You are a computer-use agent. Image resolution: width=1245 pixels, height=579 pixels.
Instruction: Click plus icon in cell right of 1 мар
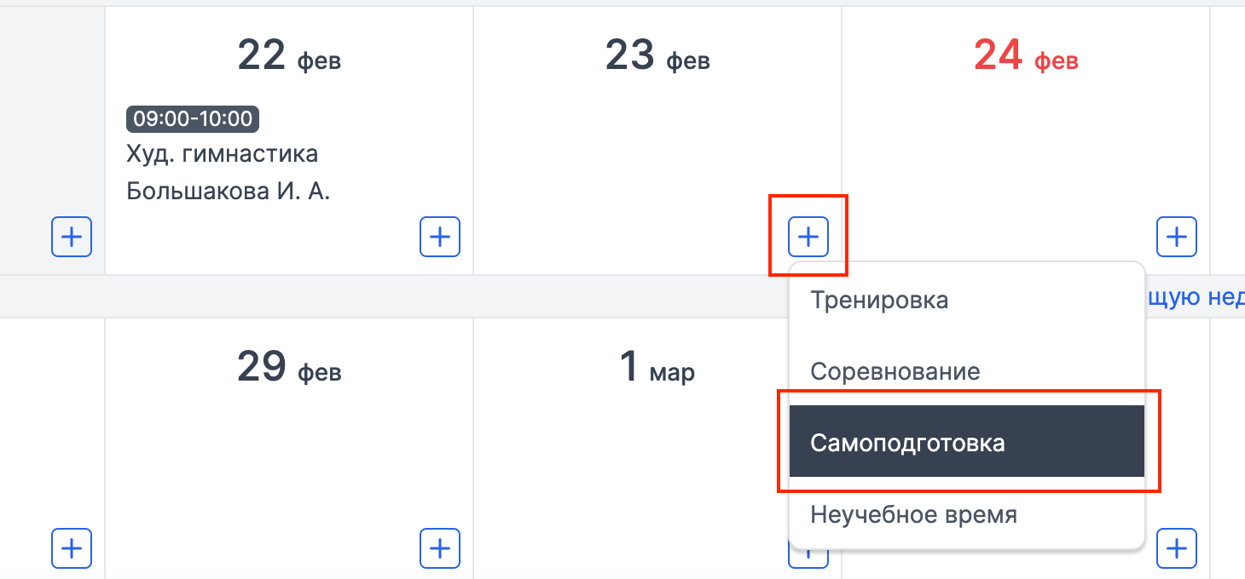click(1177, 548)
